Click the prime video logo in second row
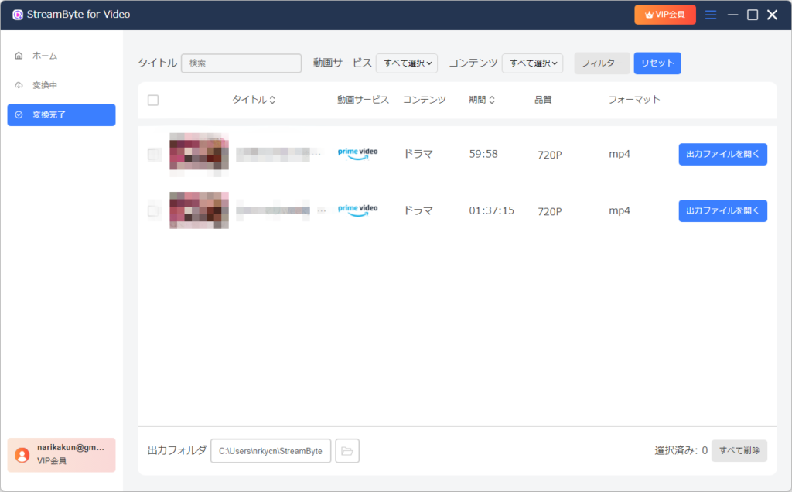The height and width of the screenshot is (492, 792). pos(357,210)
